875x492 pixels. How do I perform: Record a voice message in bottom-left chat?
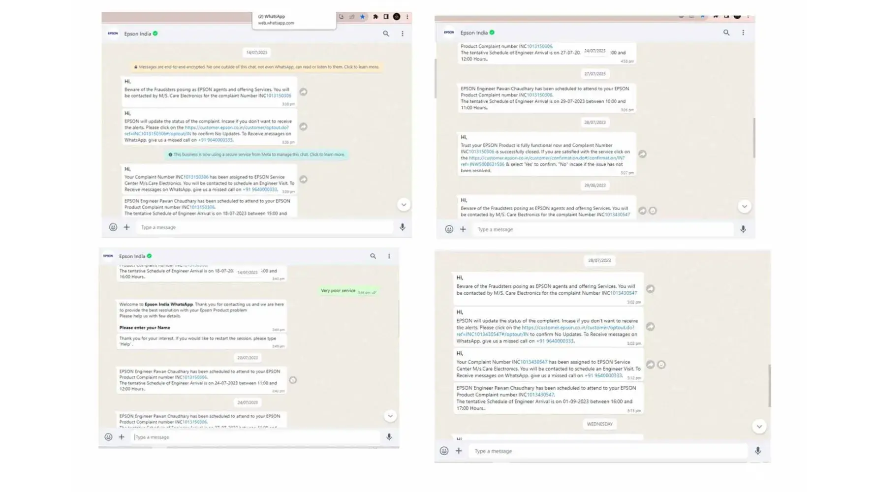tap(389, 437)
